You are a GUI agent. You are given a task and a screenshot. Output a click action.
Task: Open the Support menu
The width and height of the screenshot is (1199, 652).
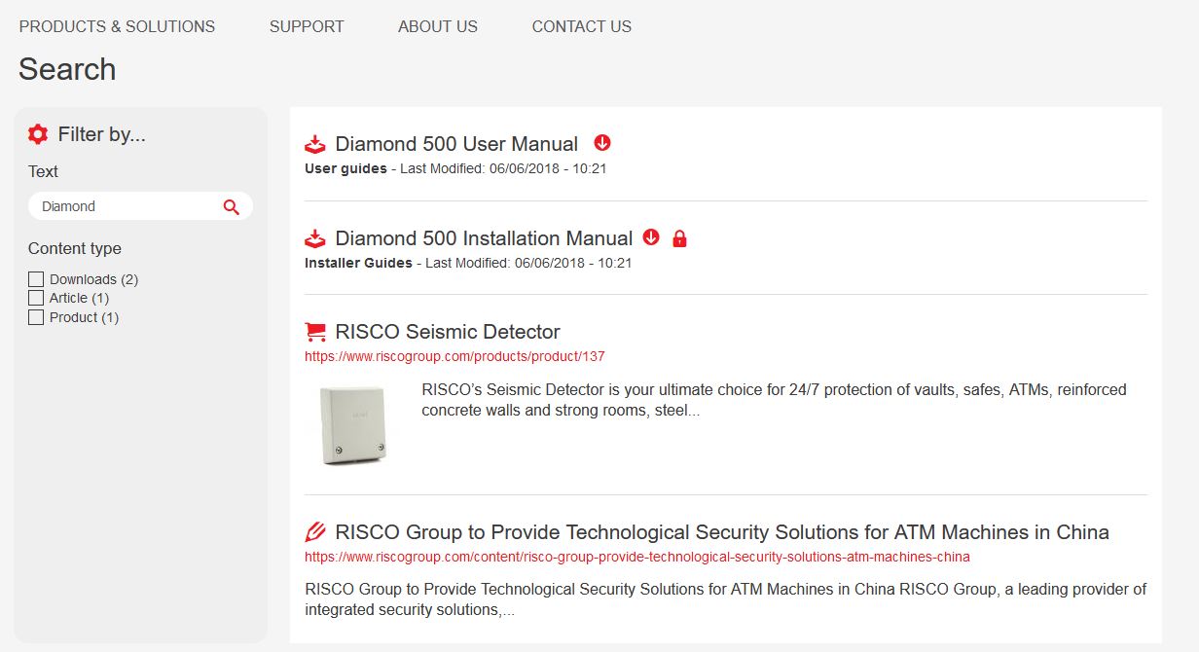point(307,26)
